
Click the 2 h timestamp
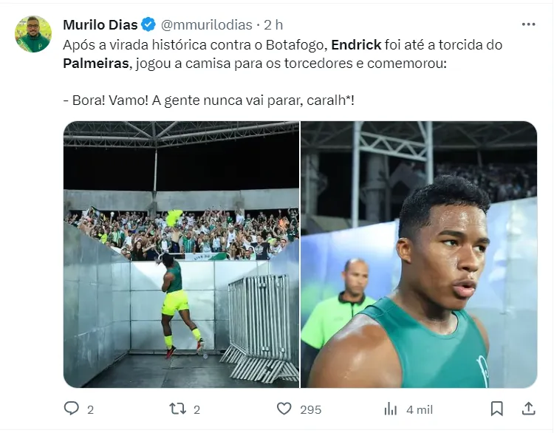coord(273,24)
